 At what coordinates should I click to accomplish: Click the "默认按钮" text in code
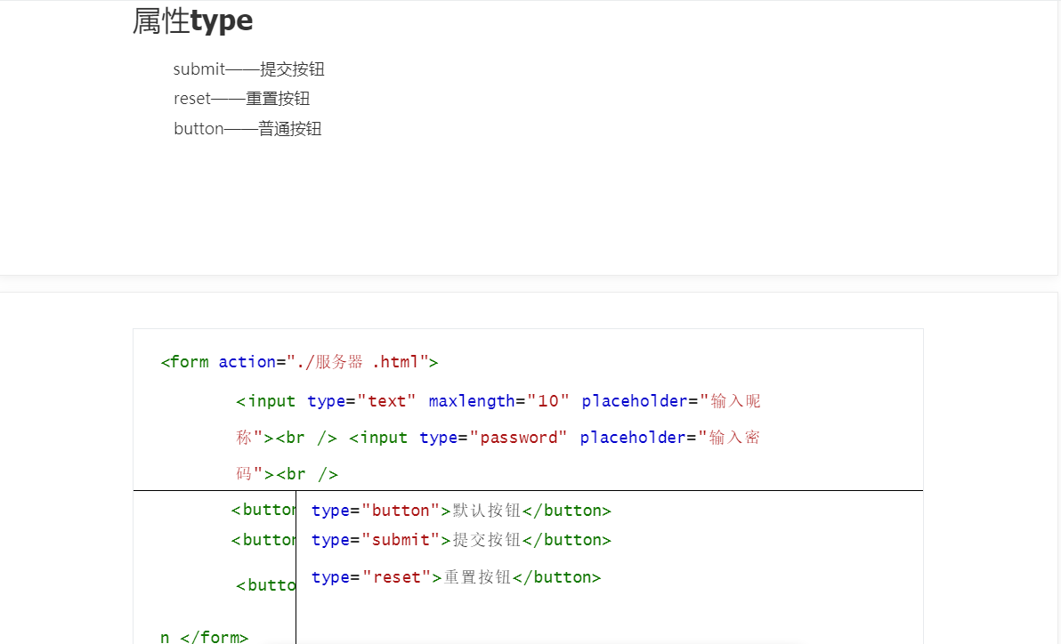click(x=486, y=511)
